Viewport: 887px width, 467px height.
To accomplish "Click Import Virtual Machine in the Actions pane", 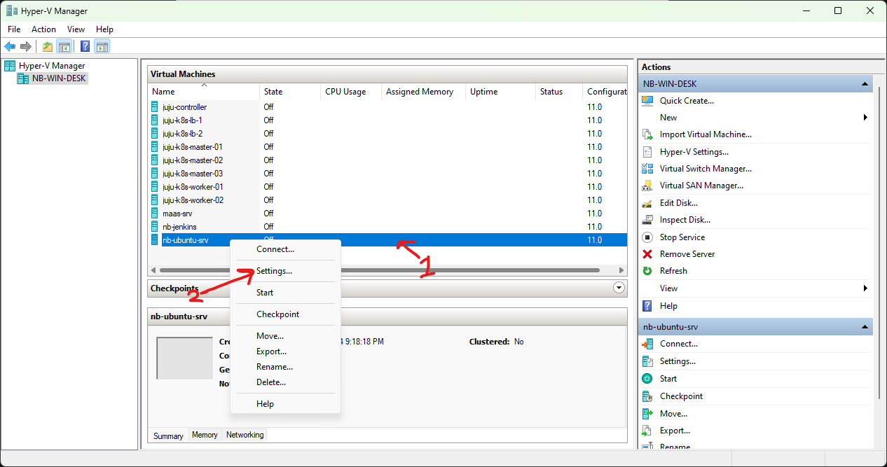I will [705, 134].
